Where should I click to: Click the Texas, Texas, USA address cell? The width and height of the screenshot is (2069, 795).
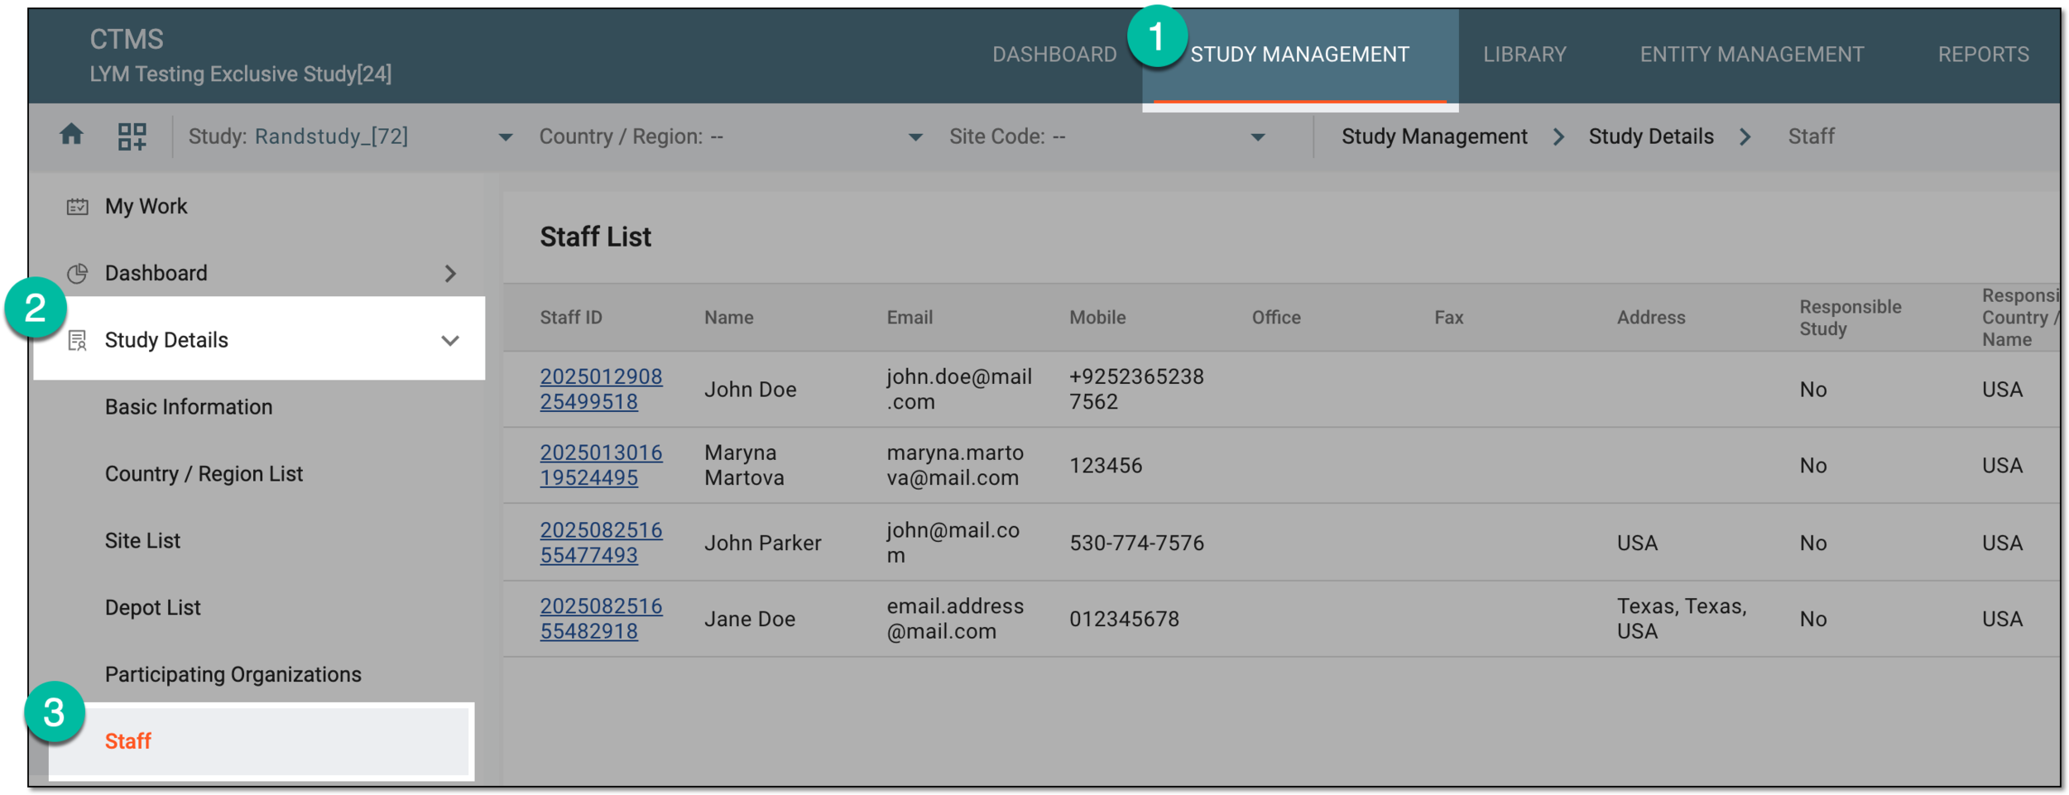tap(1682, 619)
